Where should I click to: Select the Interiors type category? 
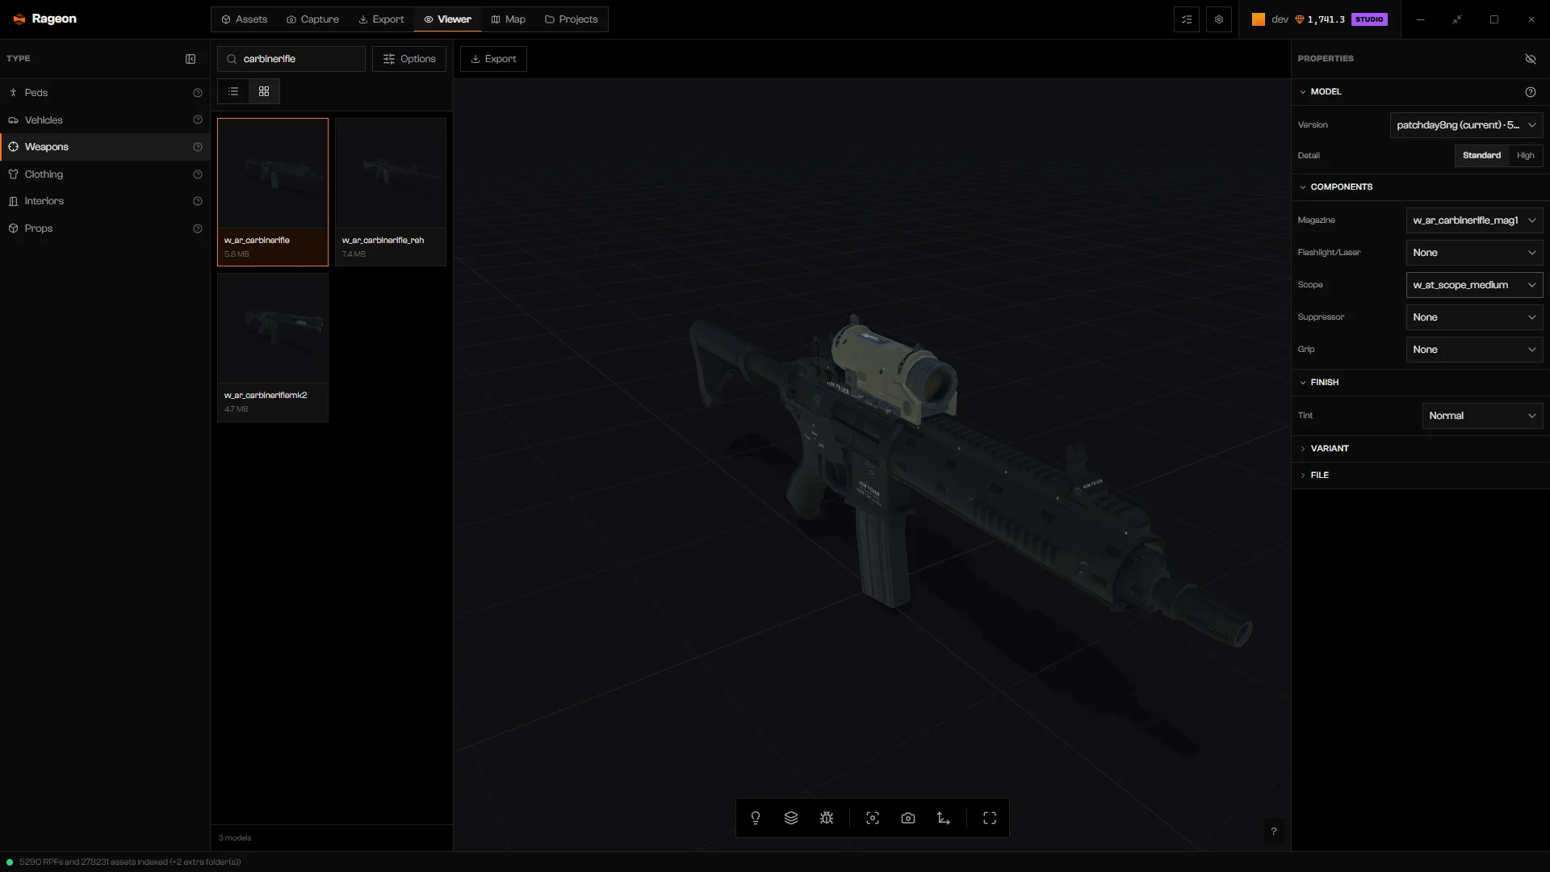click(105, 201)
